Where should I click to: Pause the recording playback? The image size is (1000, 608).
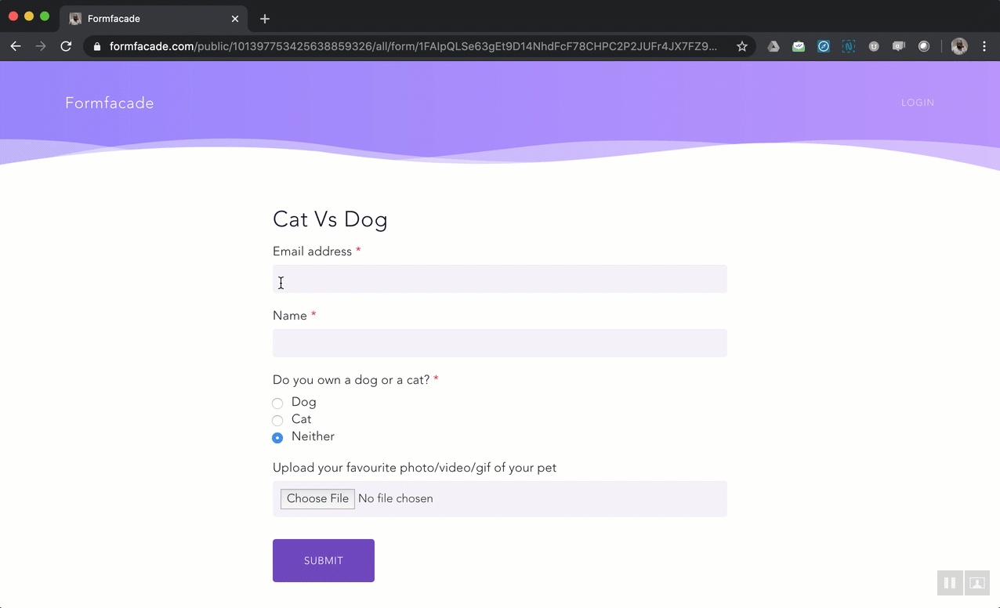tap(949, 583)
